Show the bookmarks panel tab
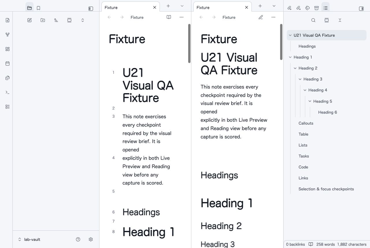The image size is (370, 248). pos(38,8)
